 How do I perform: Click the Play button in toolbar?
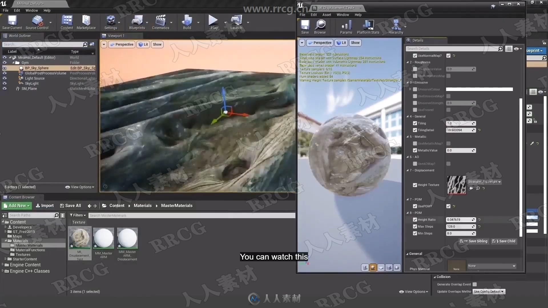click(214, 22)
